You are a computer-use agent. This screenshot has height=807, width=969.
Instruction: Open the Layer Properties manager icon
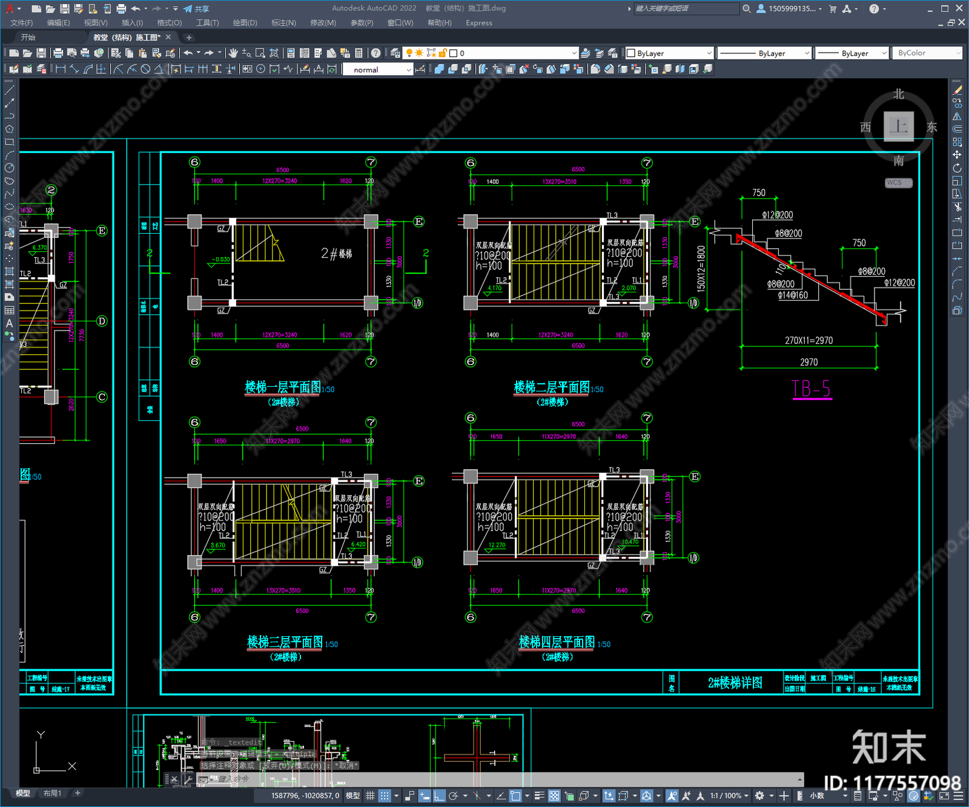pos(395,53)
